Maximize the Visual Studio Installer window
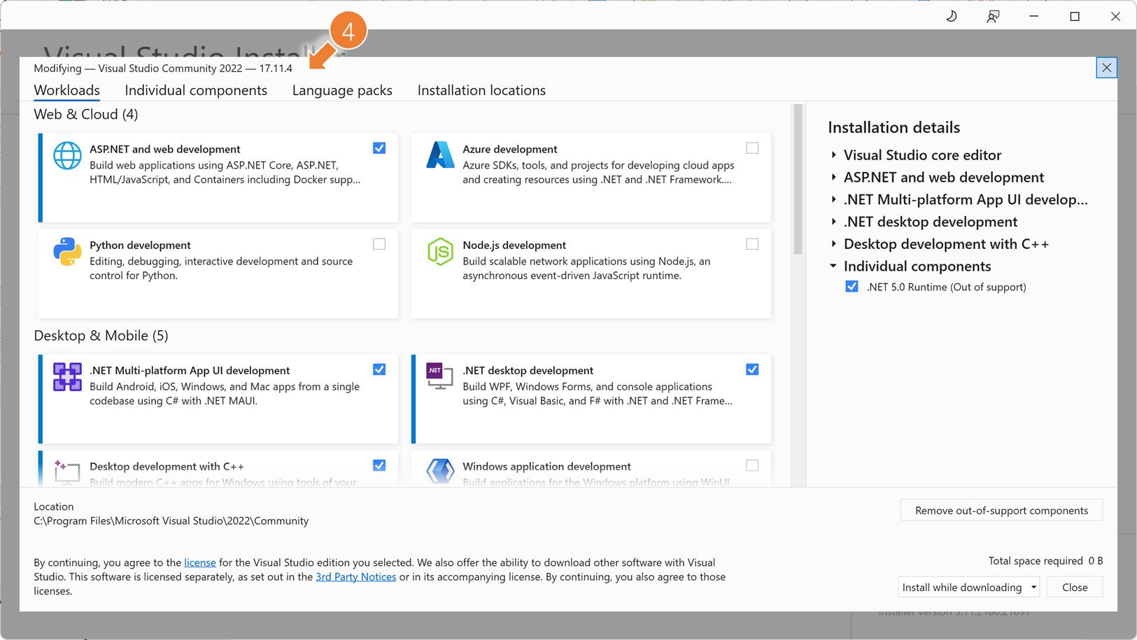 pos(1075,16)
